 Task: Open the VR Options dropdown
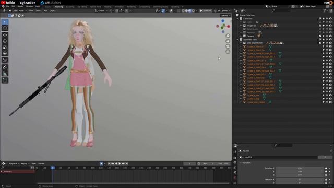pyautogui.click(x=222, y=10)
